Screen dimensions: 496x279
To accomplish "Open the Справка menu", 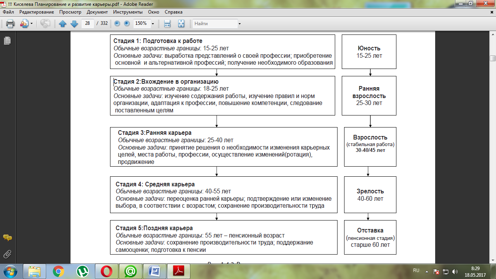I will [174, 12].
